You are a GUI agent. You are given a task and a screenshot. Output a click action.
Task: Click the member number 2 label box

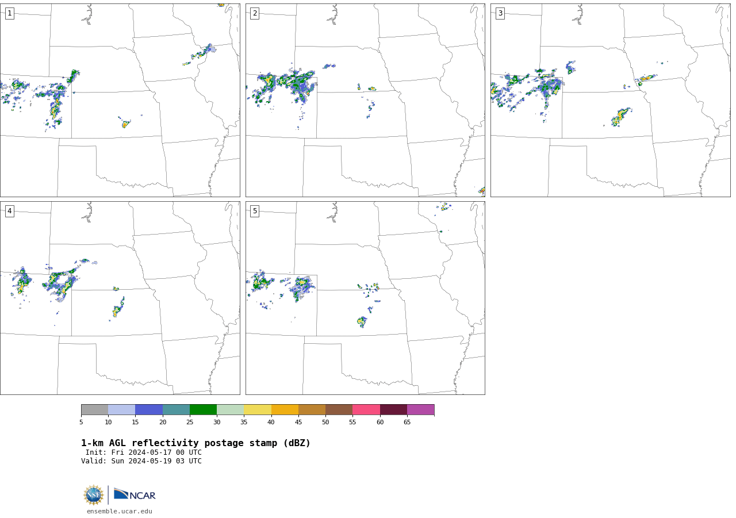pyautogui.click(x=255, y=13)
